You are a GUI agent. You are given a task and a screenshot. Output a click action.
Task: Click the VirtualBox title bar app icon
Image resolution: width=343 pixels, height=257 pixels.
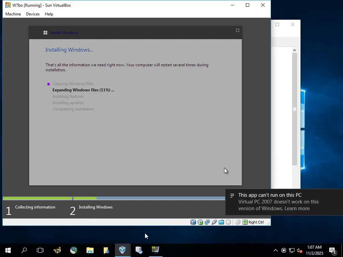coord(8,5)
